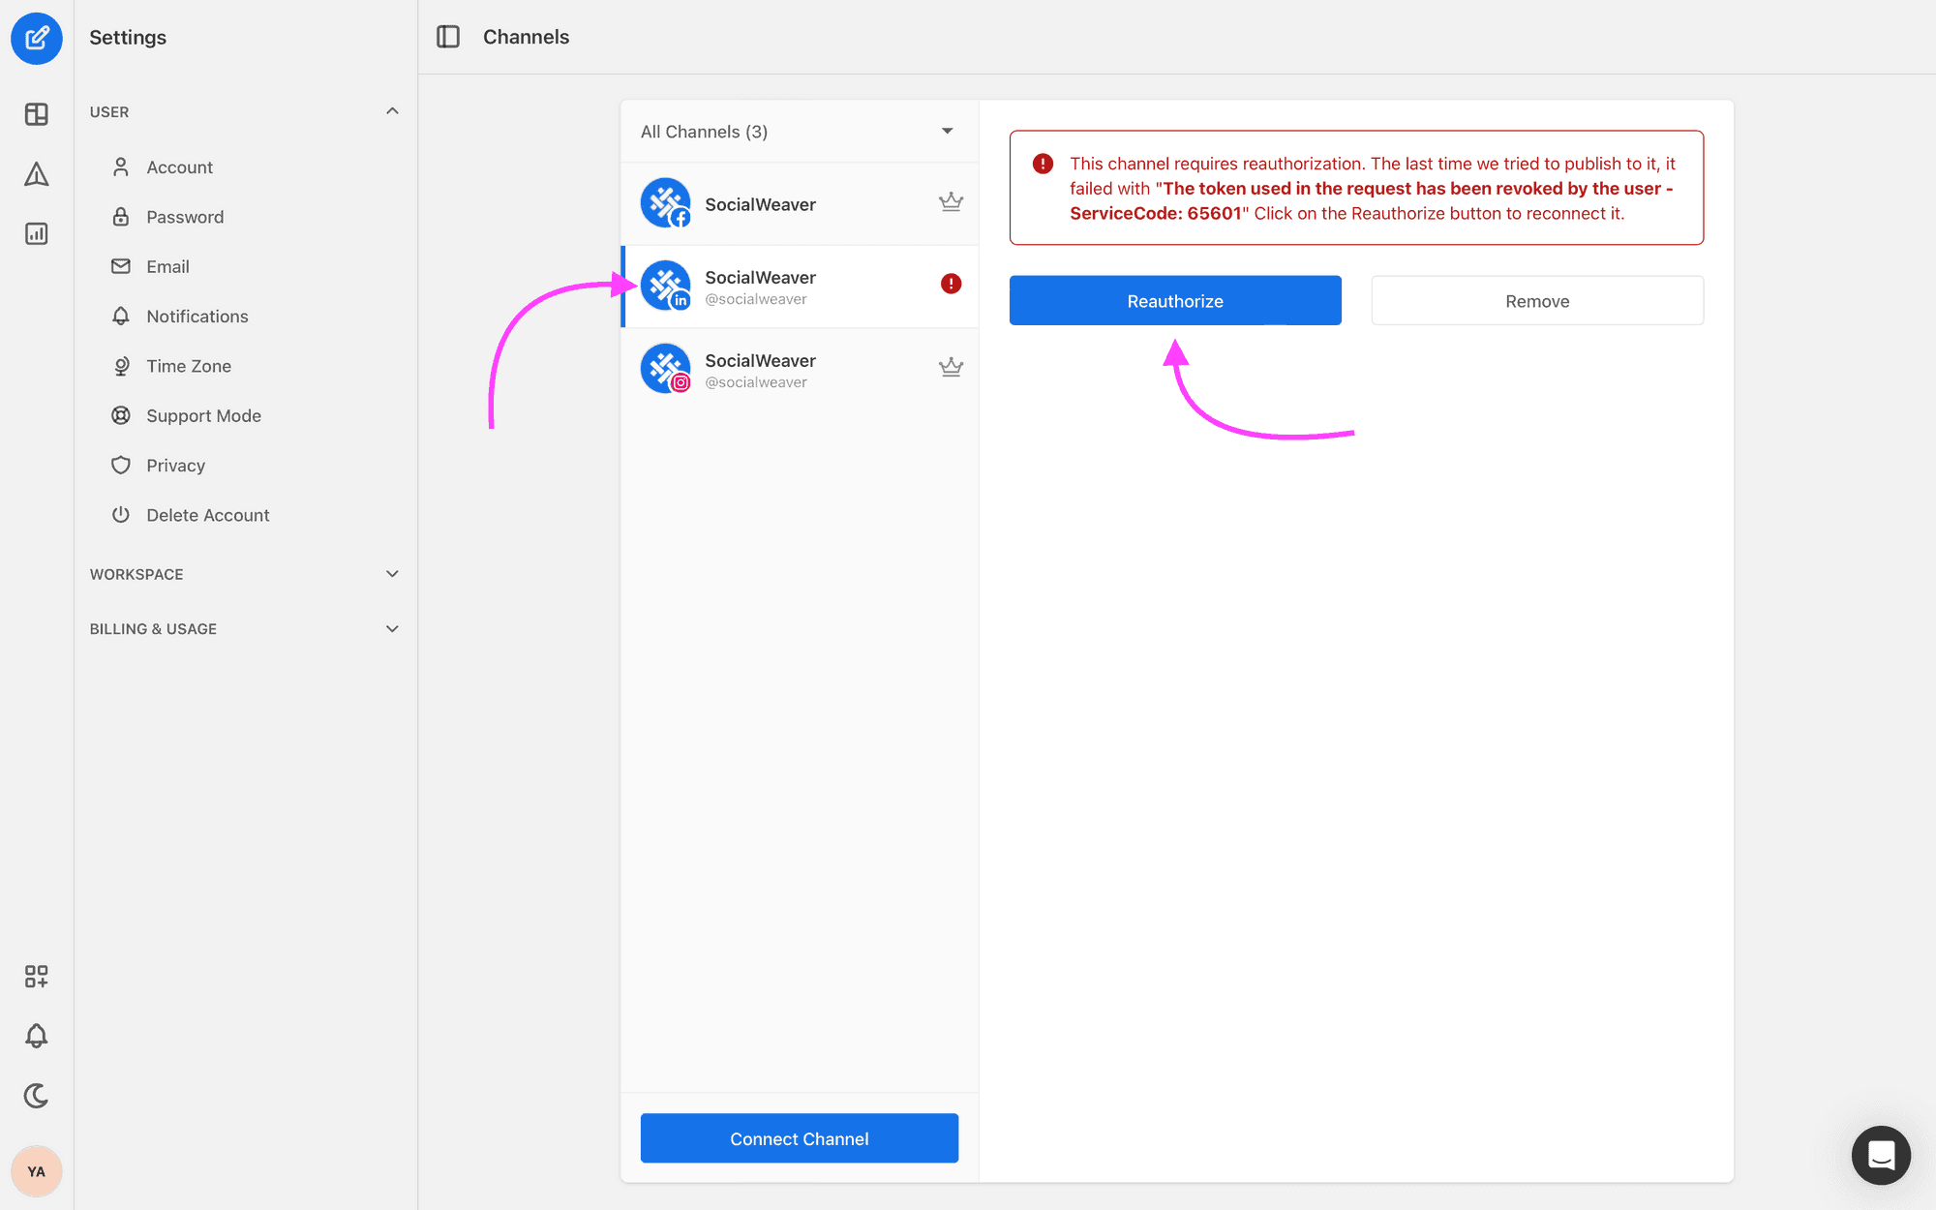Click the Email envelope icon
The height and width of the screenshot is (1210, 1936).
click(121, 266)
